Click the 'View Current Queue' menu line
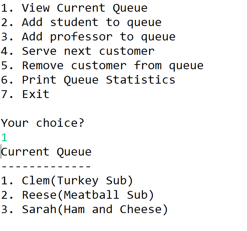Image resolution: width=247 pixels, height=231 pixels. tap(74, 8)
